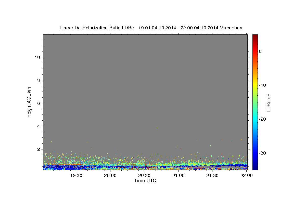Click the '19:30' time tick label

(76, 175)
